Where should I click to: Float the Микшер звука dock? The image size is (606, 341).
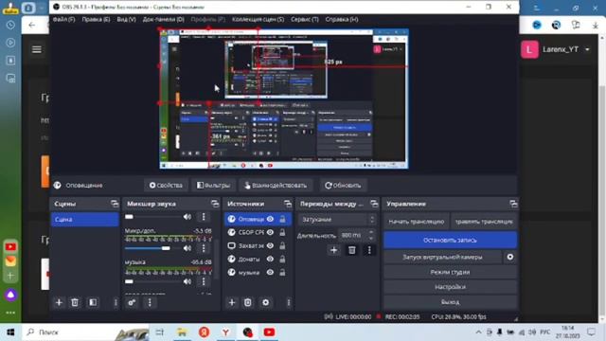pos(215,204)
